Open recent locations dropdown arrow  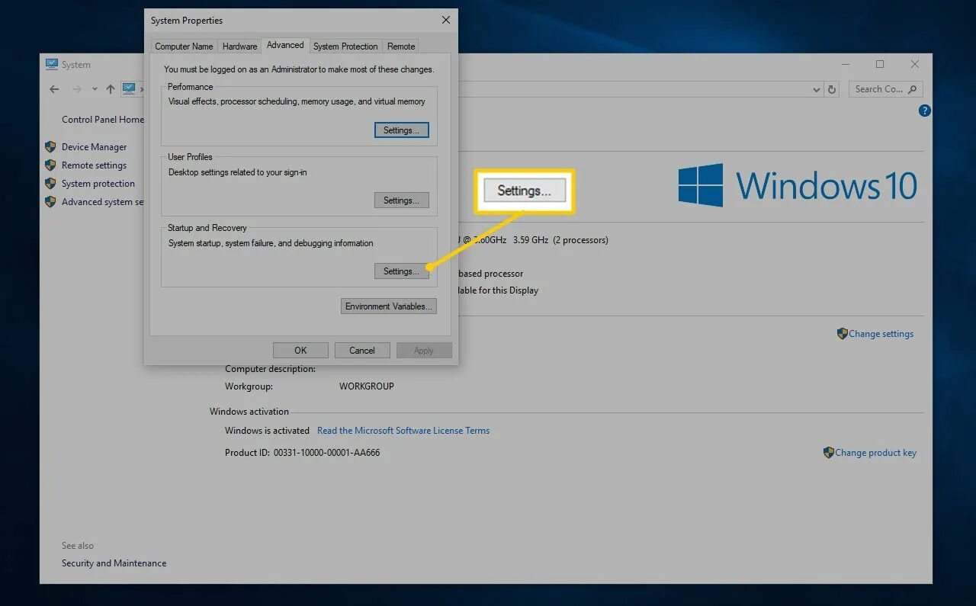pyautogui.click(x=95, y=89)
